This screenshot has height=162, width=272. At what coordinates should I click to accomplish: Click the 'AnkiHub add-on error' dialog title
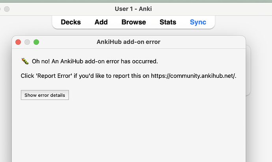tap(128, 42)
